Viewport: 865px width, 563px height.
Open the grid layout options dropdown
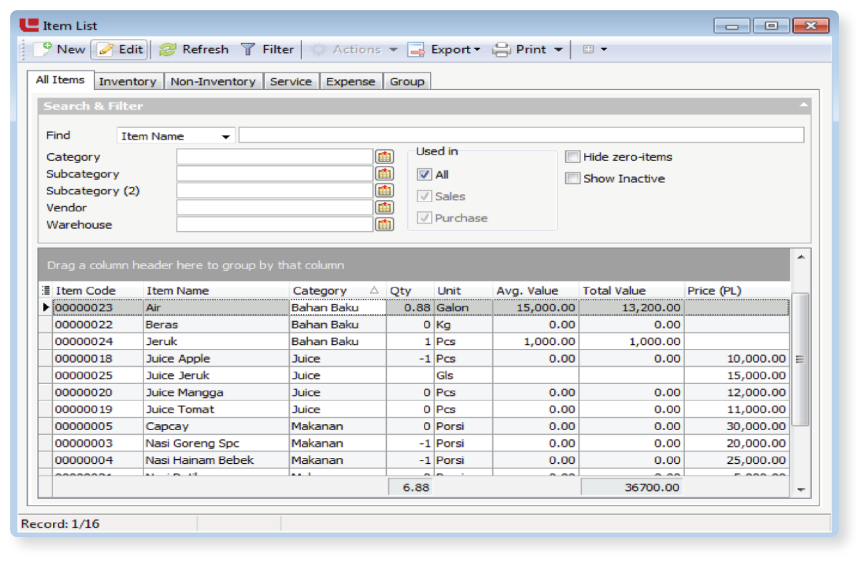coord(594,50)
